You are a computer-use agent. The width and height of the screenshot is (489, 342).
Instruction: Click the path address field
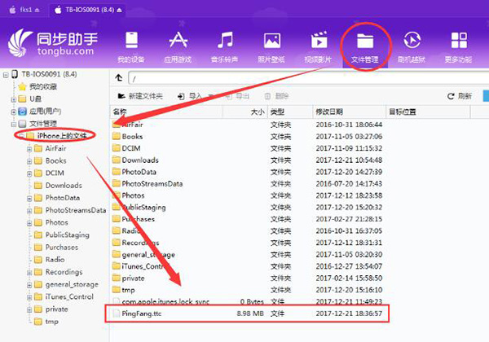(309, 78)
